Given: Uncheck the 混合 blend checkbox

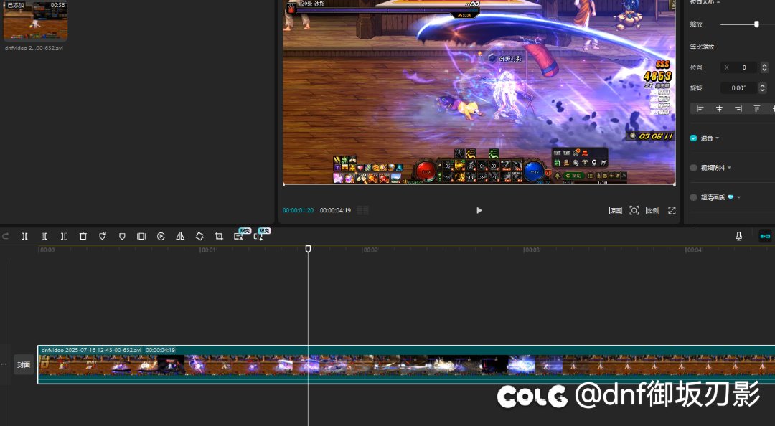Looking at the screenshot, I should point(693,138).
